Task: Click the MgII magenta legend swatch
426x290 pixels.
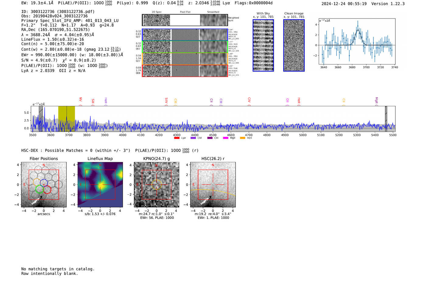Action: click(226, 138)
